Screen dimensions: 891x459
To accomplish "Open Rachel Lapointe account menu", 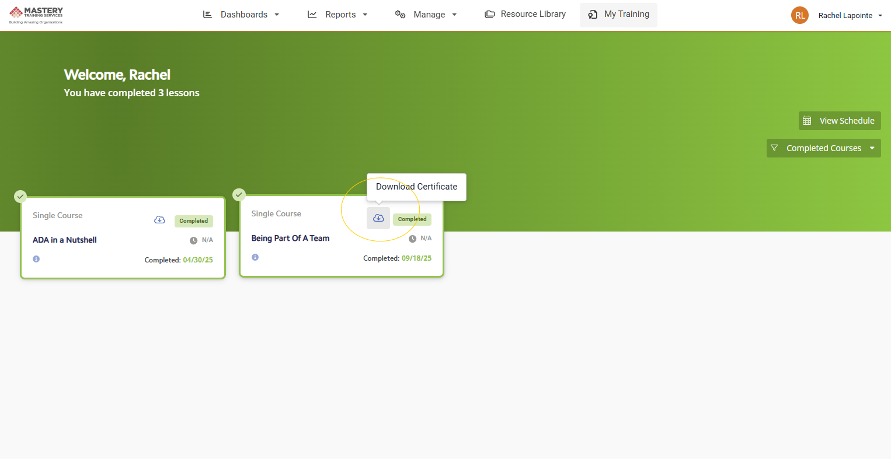I will 850,16.
